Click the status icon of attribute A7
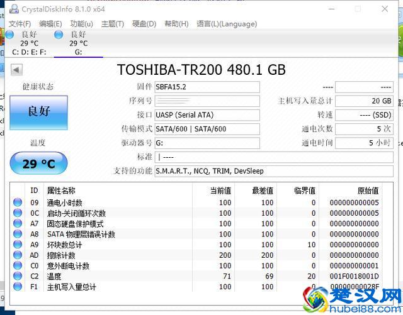The image size is (403, 315). coord(18,223)
